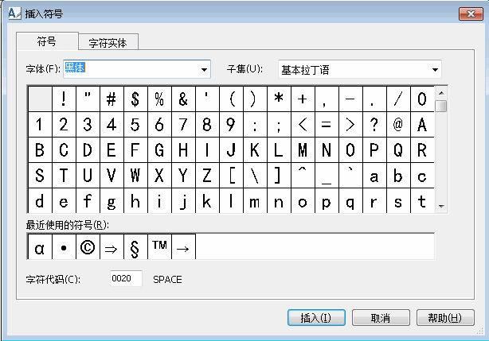Viewport: 489px width, 341px height.
Task: Select recently used copyright symbol
Action: 88,248
